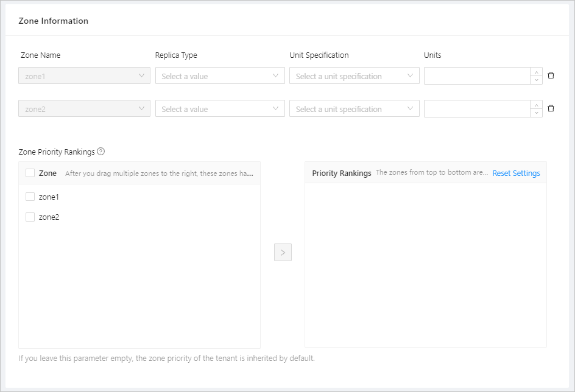This screenshot has width=575, height=392.
Task: Click the Reset Settings link
Action: (x=516, y=173)
